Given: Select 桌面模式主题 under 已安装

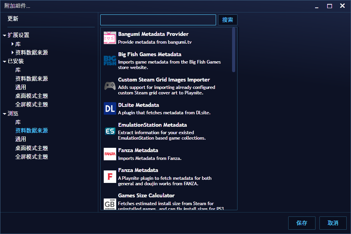Looking at the screenshot, I should [32, 96].
